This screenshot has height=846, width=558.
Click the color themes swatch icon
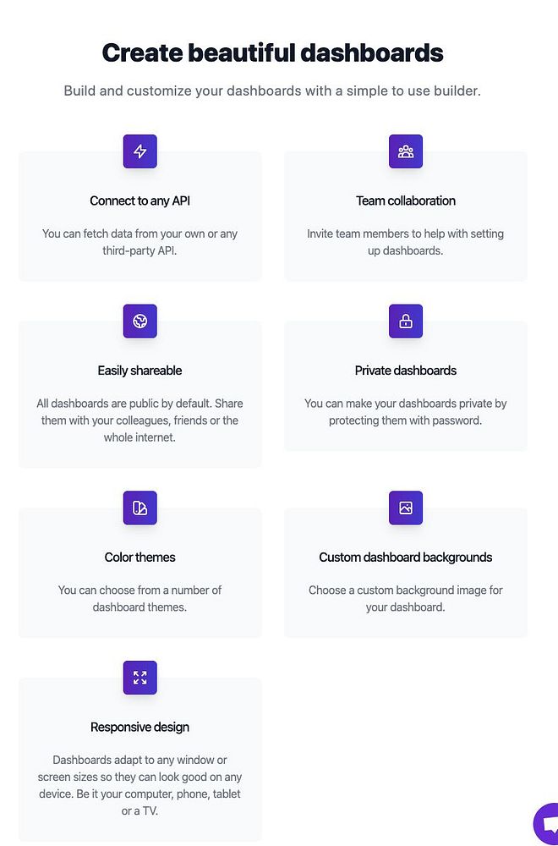(140, 508)
